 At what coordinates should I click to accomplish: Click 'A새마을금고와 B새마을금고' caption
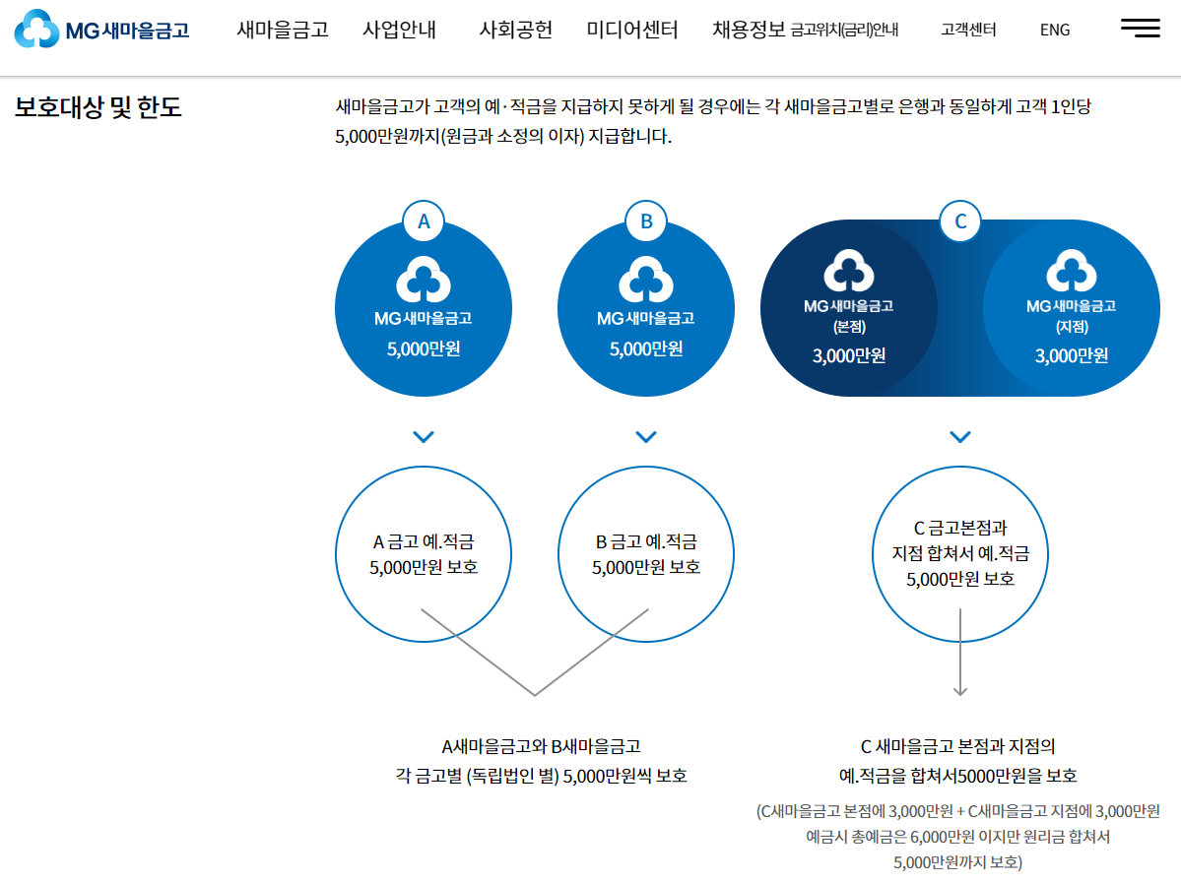point(541,747)
